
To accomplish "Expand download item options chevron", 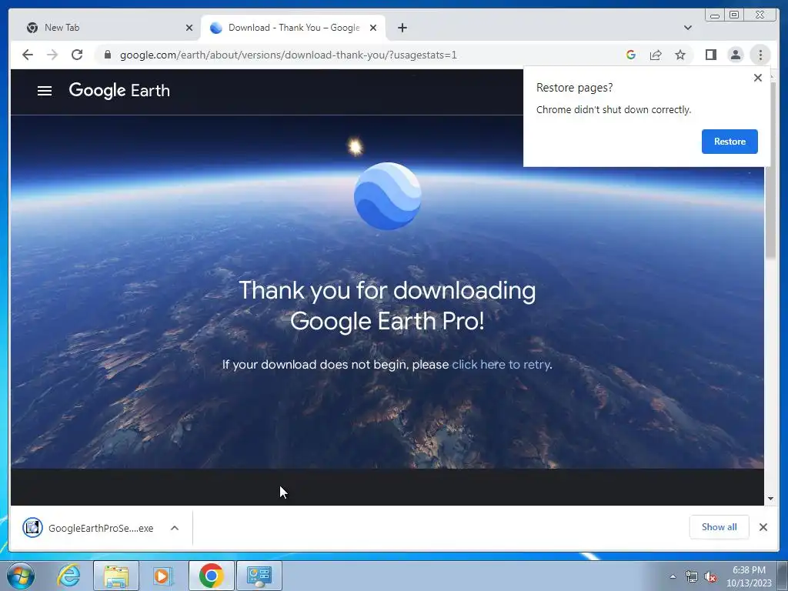I will tap(175, 528).
